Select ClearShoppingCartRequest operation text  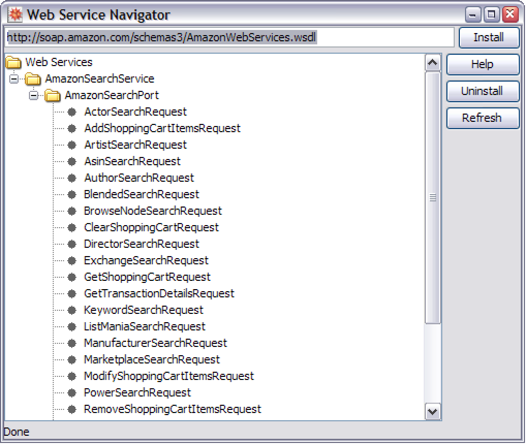click(x=151, y=228)
